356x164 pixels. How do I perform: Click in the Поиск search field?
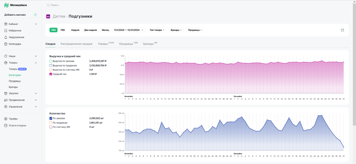(x=55, y=5)
